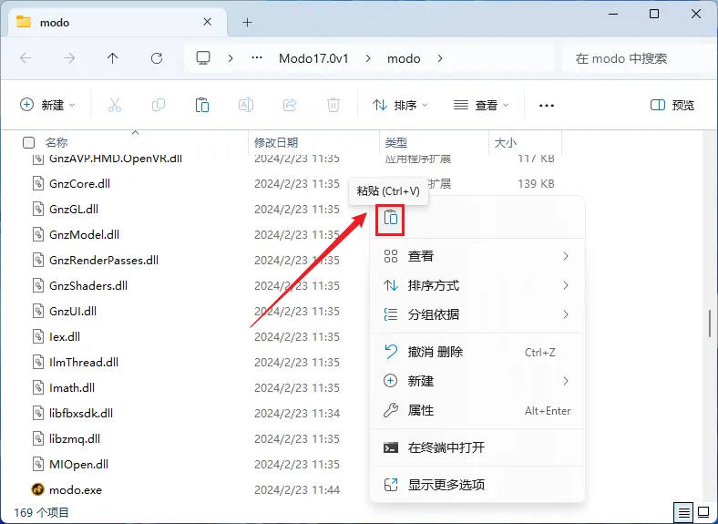Select the file GnzUI.dll
The height and width of the screenshot is (524, 718).
[73, 311]
